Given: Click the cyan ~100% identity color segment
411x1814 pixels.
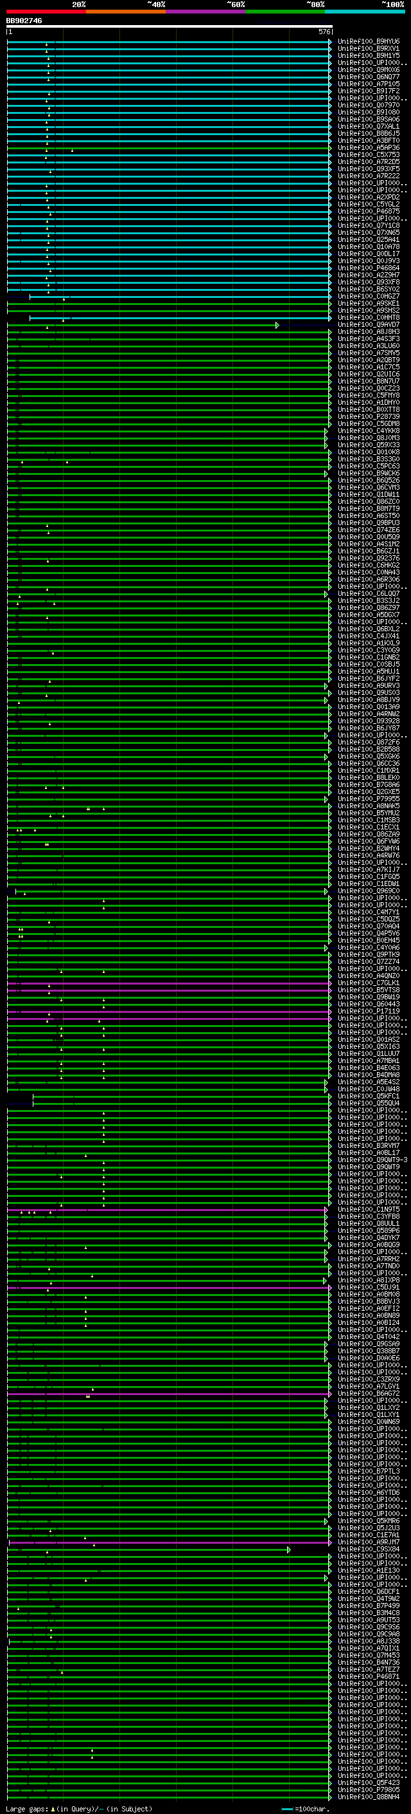Looking at the screenshot, I should coord(365,12).
